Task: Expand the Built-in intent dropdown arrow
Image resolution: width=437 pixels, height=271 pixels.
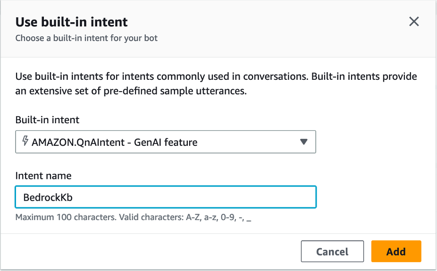Action: click(304, 142)
